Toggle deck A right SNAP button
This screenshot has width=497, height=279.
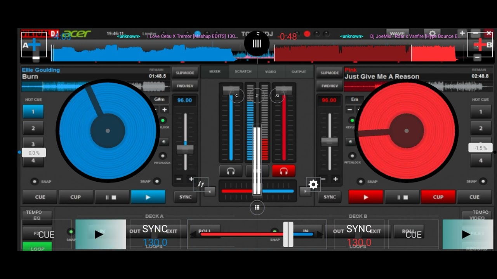click(x=157, y=181)
